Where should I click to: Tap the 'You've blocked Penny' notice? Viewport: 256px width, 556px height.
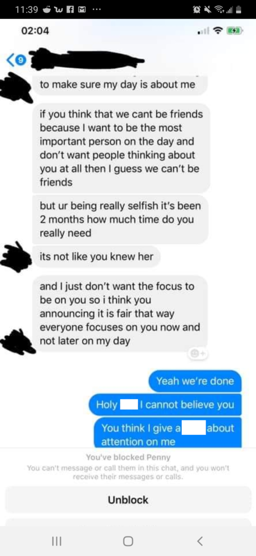coord(128,456)
